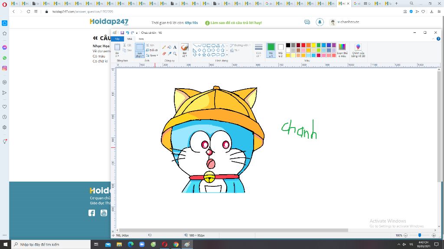The image size is (444, 249).
Task: Close the active Opera browser tab
Action: [x=348, y=3]
